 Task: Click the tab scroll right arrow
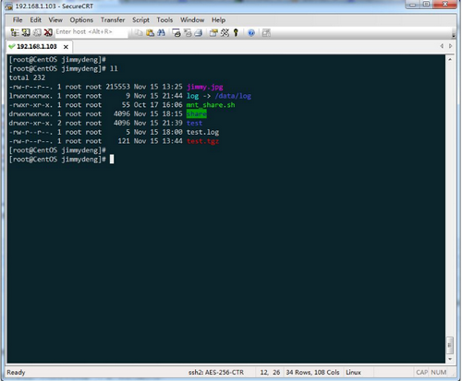coord(450,46)
